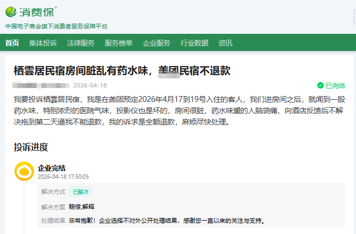Switch to the 行业数据 section
356x234 pixels.
pos(194,43)
